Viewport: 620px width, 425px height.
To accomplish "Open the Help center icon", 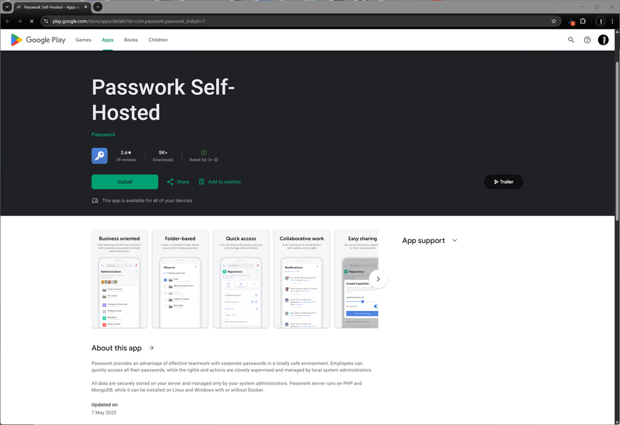I will [587, 40].
